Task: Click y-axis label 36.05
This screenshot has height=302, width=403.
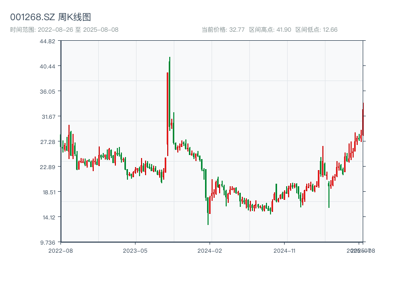Action: click(x=47, y=92)
